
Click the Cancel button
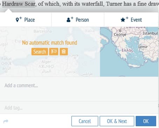tap(85, 121)
